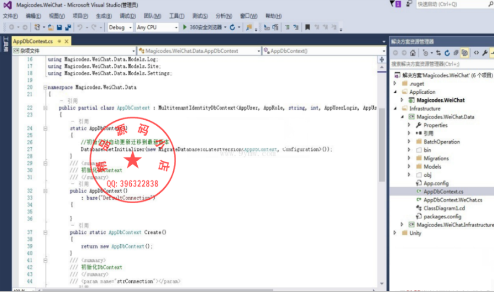This screenshot has height=292, width=494.
Task: Open the 调试(D) menu
Action: click(127, 16)
